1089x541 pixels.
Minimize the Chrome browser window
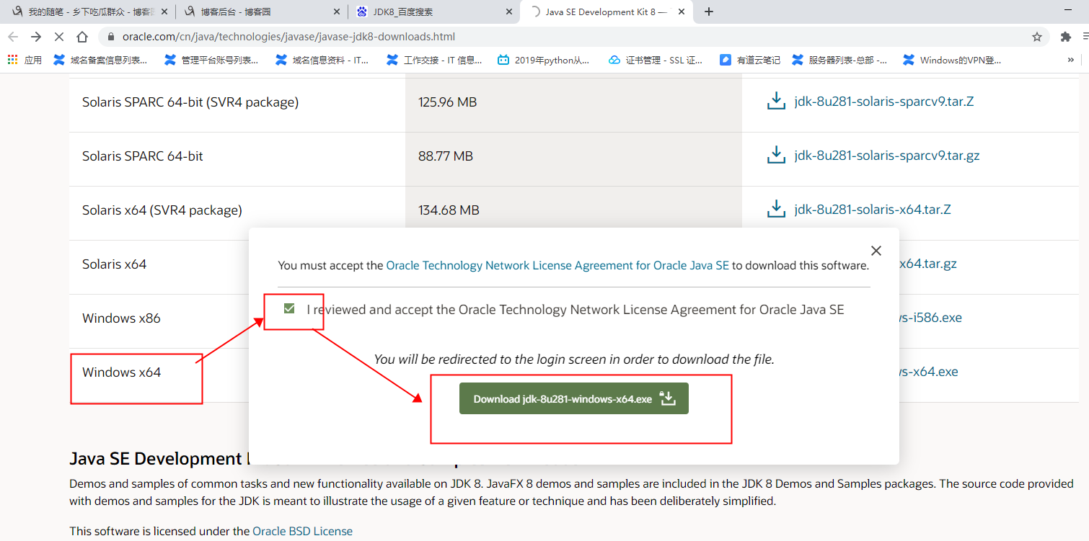tap(1070, 12)
